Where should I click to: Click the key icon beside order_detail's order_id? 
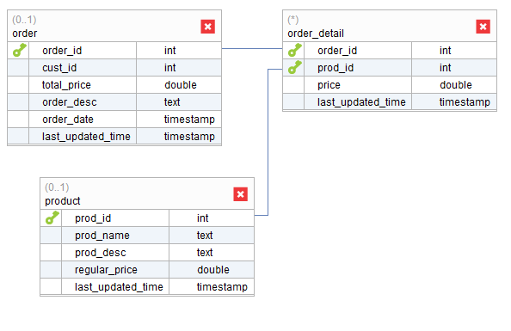[294, 50]
